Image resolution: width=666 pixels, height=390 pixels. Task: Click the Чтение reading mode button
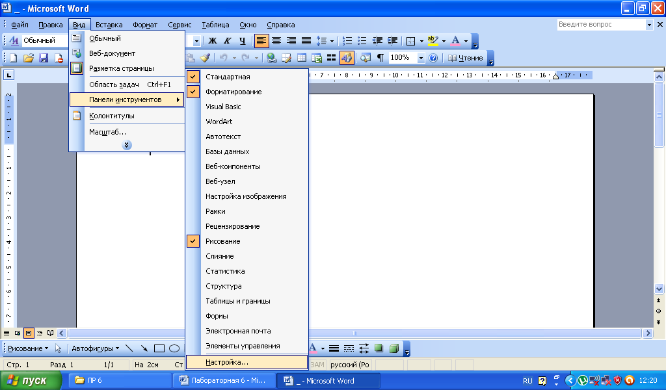(466, 58)
